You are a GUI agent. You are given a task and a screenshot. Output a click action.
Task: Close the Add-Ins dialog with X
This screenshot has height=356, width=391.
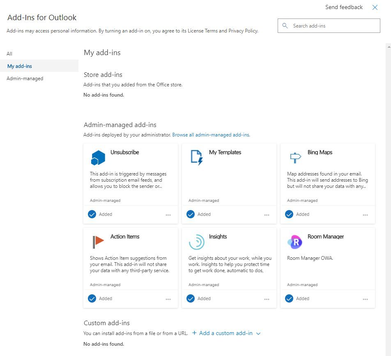tap(375, 7)
